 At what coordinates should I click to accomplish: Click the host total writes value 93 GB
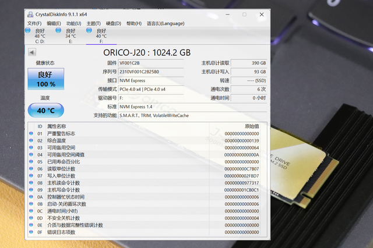coord(249,72)
